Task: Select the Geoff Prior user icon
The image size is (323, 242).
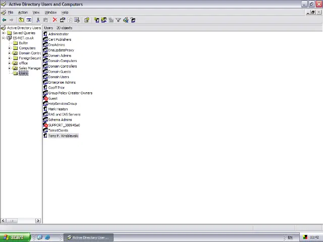Action: [x=45, y=87]
